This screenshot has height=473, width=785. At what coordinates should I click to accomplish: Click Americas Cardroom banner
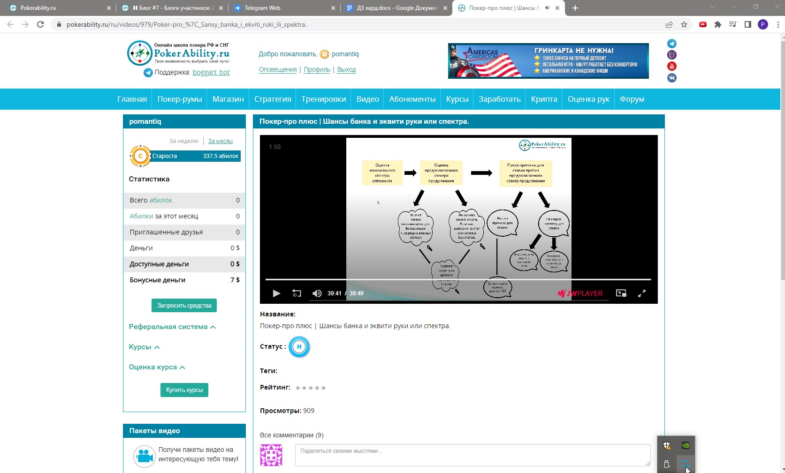[x=549, y=61]
